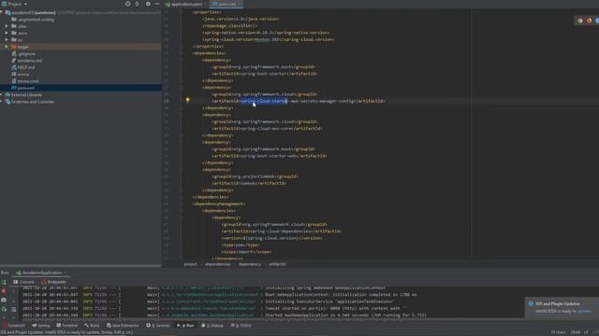Expand the .mvn folder

click(x=7, y=34)
